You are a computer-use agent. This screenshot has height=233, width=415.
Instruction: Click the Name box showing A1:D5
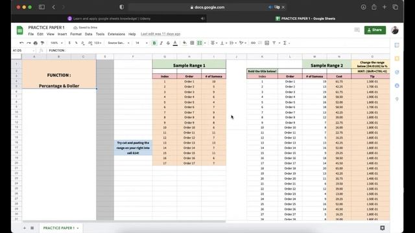click(23, 50)
